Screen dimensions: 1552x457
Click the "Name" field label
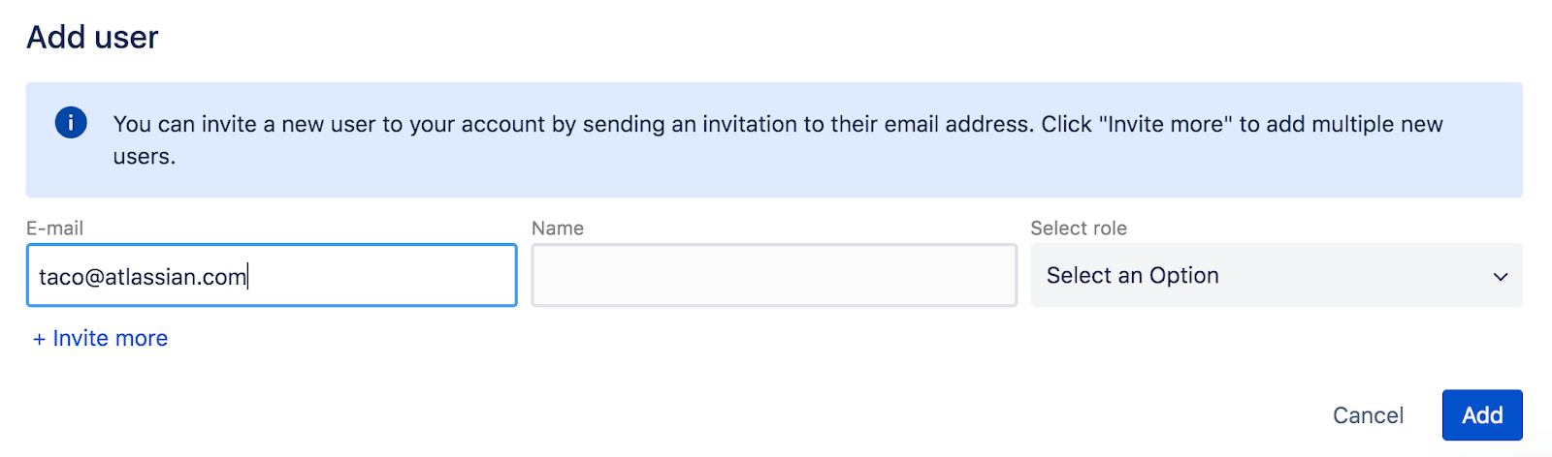(x=558, y=228)
